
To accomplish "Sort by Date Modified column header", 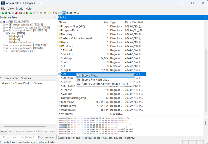I will pos(135,22).
